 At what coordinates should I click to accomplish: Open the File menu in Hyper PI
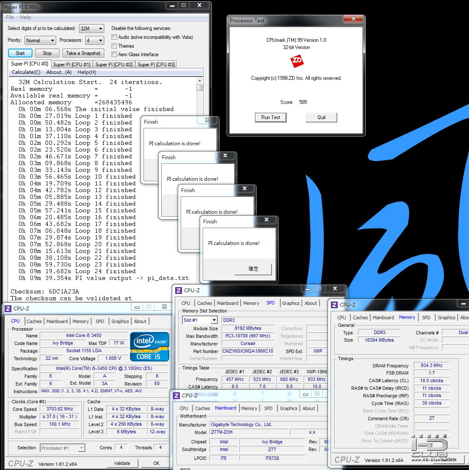pyautogui.click(x=10, y=17)
